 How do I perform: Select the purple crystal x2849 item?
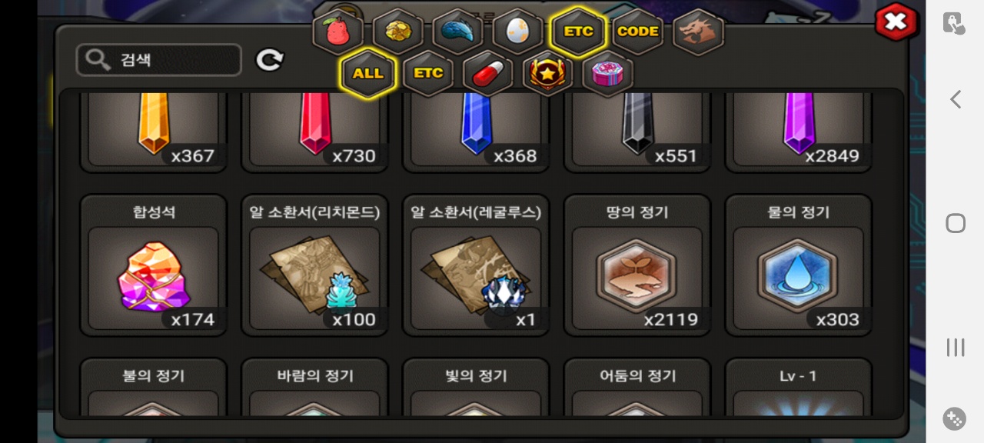click(x=799, y=129)
